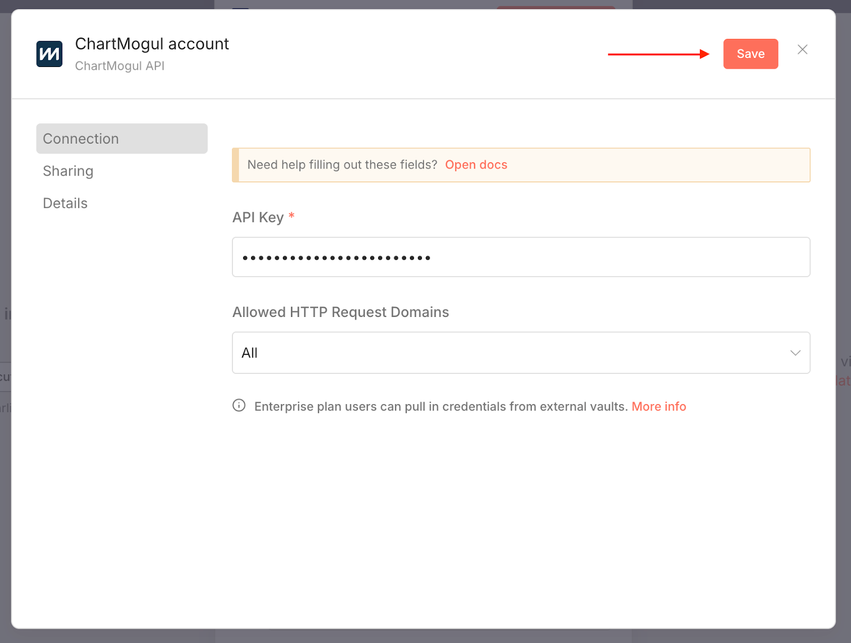This screenshot has height=643, width=851.
Task: Click the More info link about external vaults
Action: pyautogui.click(x=658, y=406)
